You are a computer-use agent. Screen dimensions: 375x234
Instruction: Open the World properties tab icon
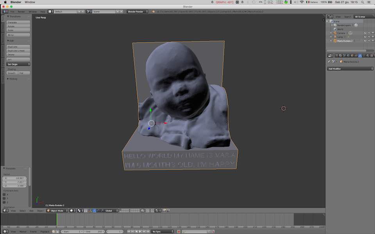click(348, 55)
